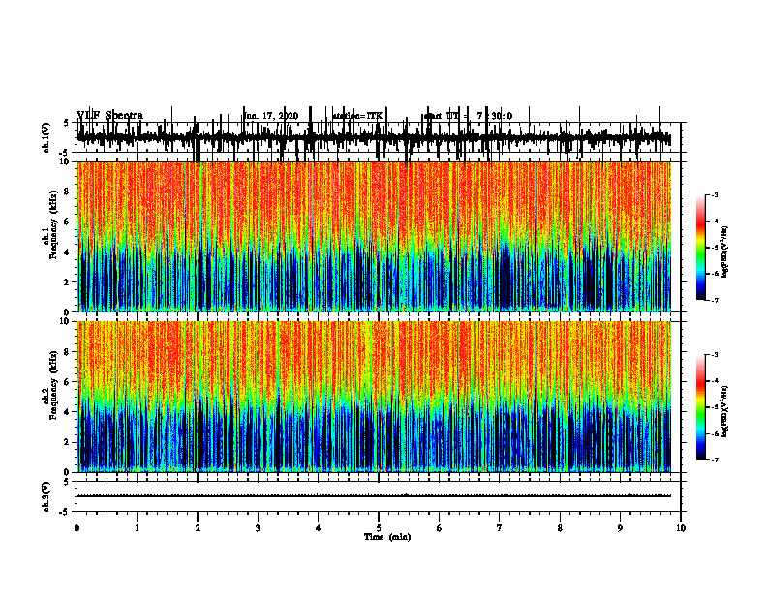This screenshot has height=592, width=767.
Task: Click tick label '10' on the time axis
Action: 681,528
